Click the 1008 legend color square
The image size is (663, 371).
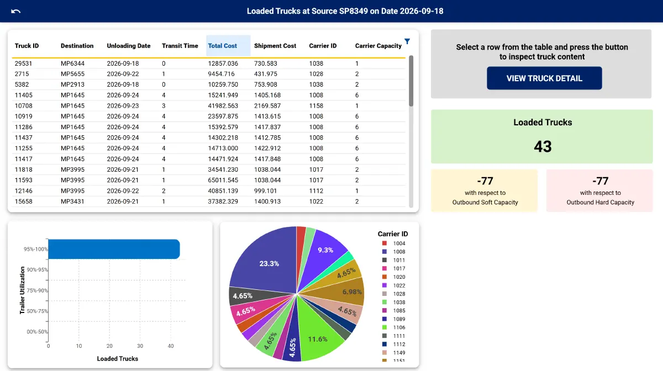(385, 252)
